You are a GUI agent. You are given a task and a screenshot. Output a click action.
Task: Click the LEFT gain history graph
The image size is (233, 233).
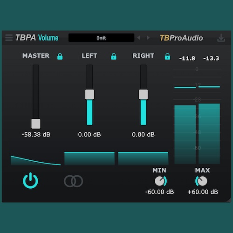point(89,158)
